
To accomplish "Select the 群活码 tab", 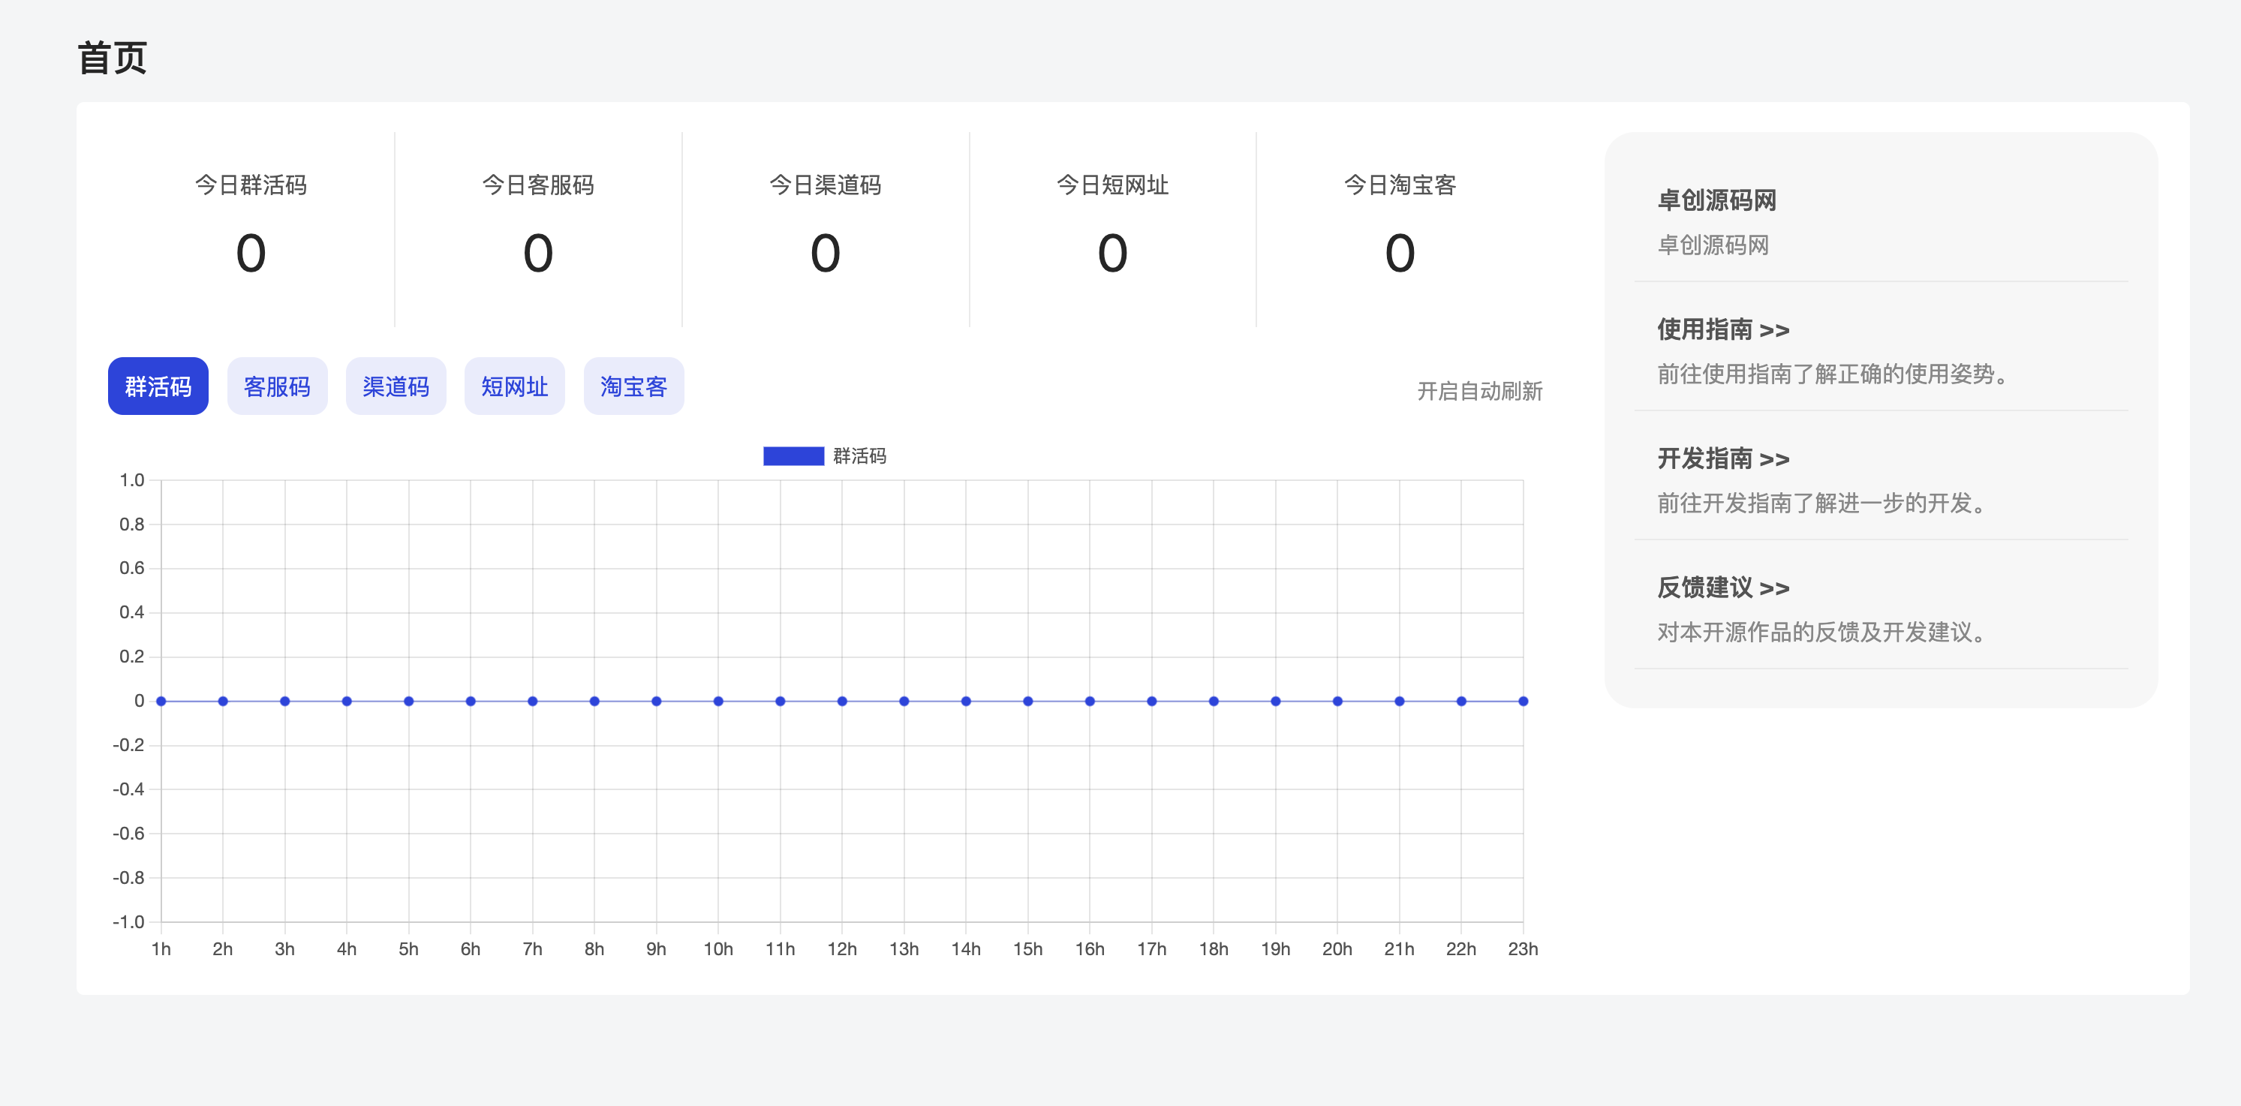I will coord(158,386).
